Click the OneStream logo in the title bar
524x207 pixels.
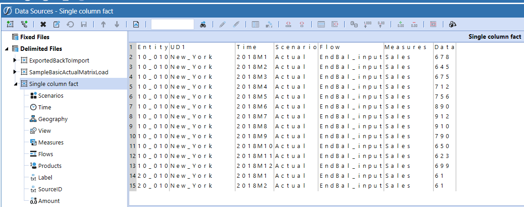(x=7, y=11)
